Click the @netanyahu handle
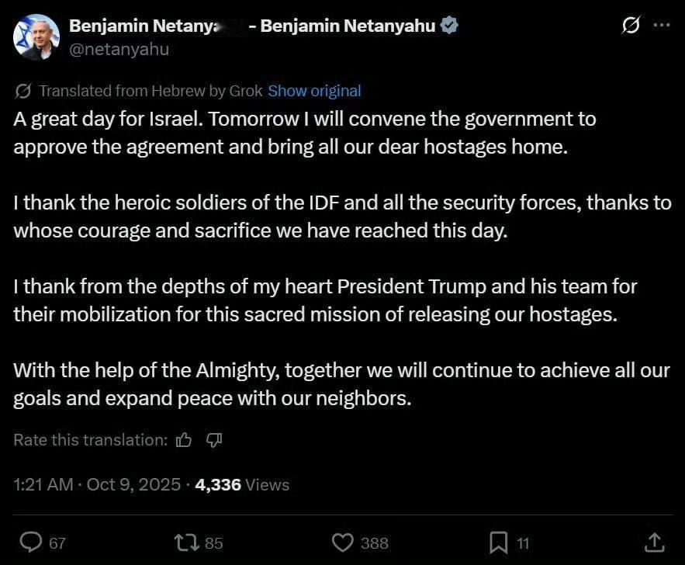The image size is (685, 565). [x=119, y=49]
